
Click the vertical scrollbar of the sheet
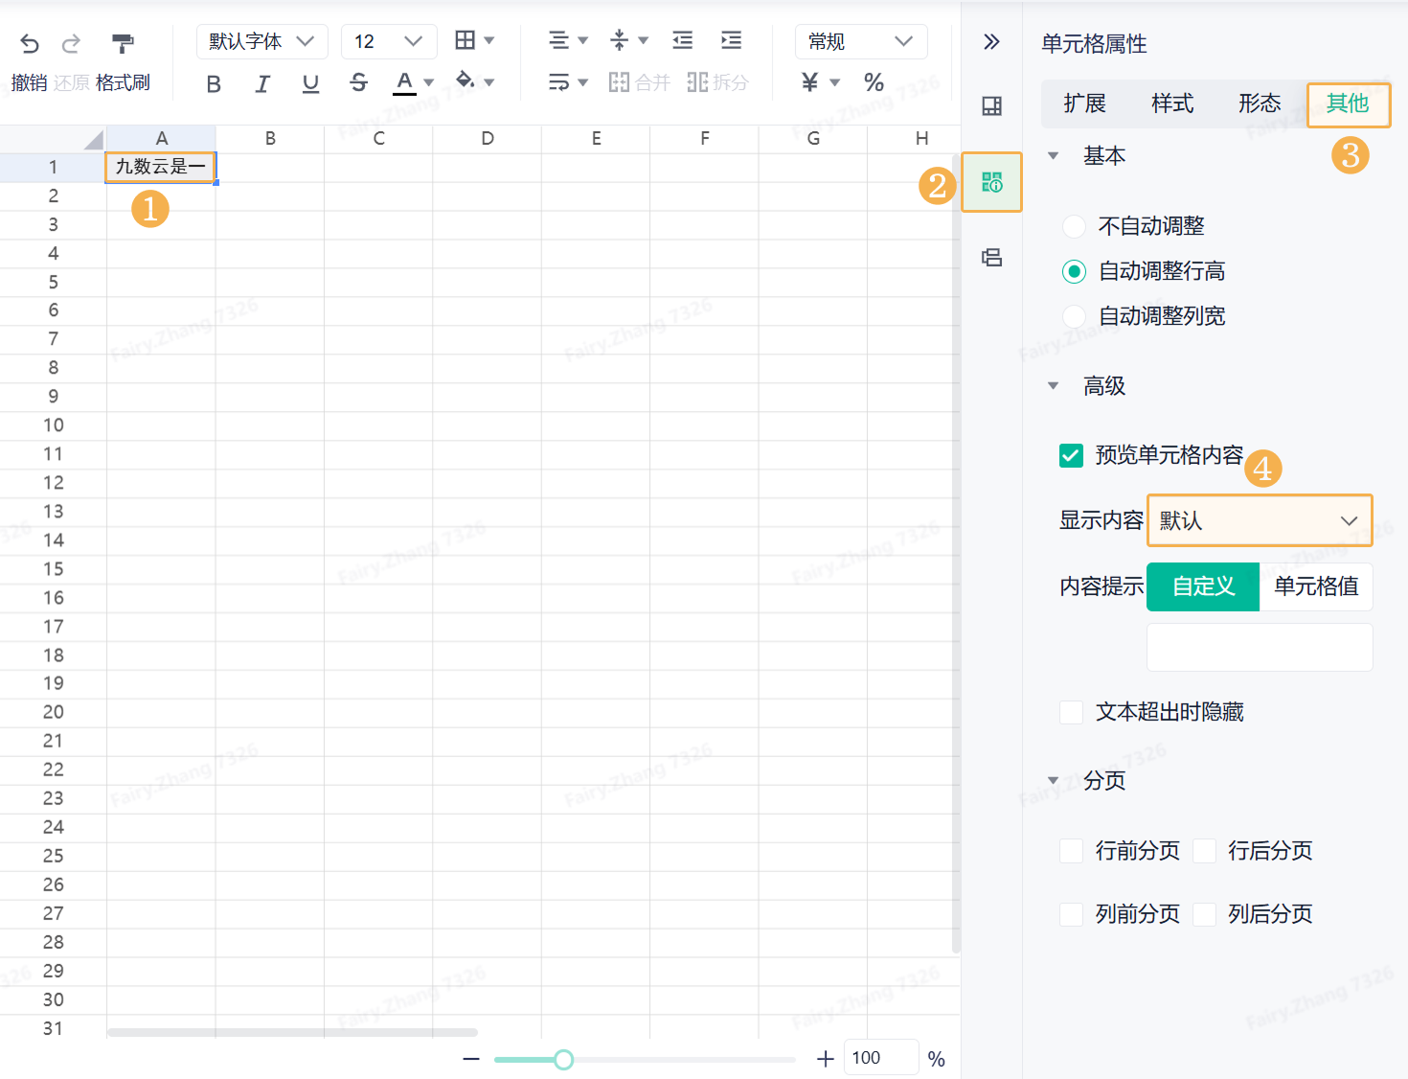[956, 551]
